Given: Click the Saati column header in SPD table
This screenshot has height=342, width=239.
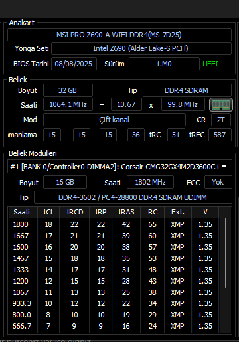Looking at the screenshot, I should tap(23, 212).
